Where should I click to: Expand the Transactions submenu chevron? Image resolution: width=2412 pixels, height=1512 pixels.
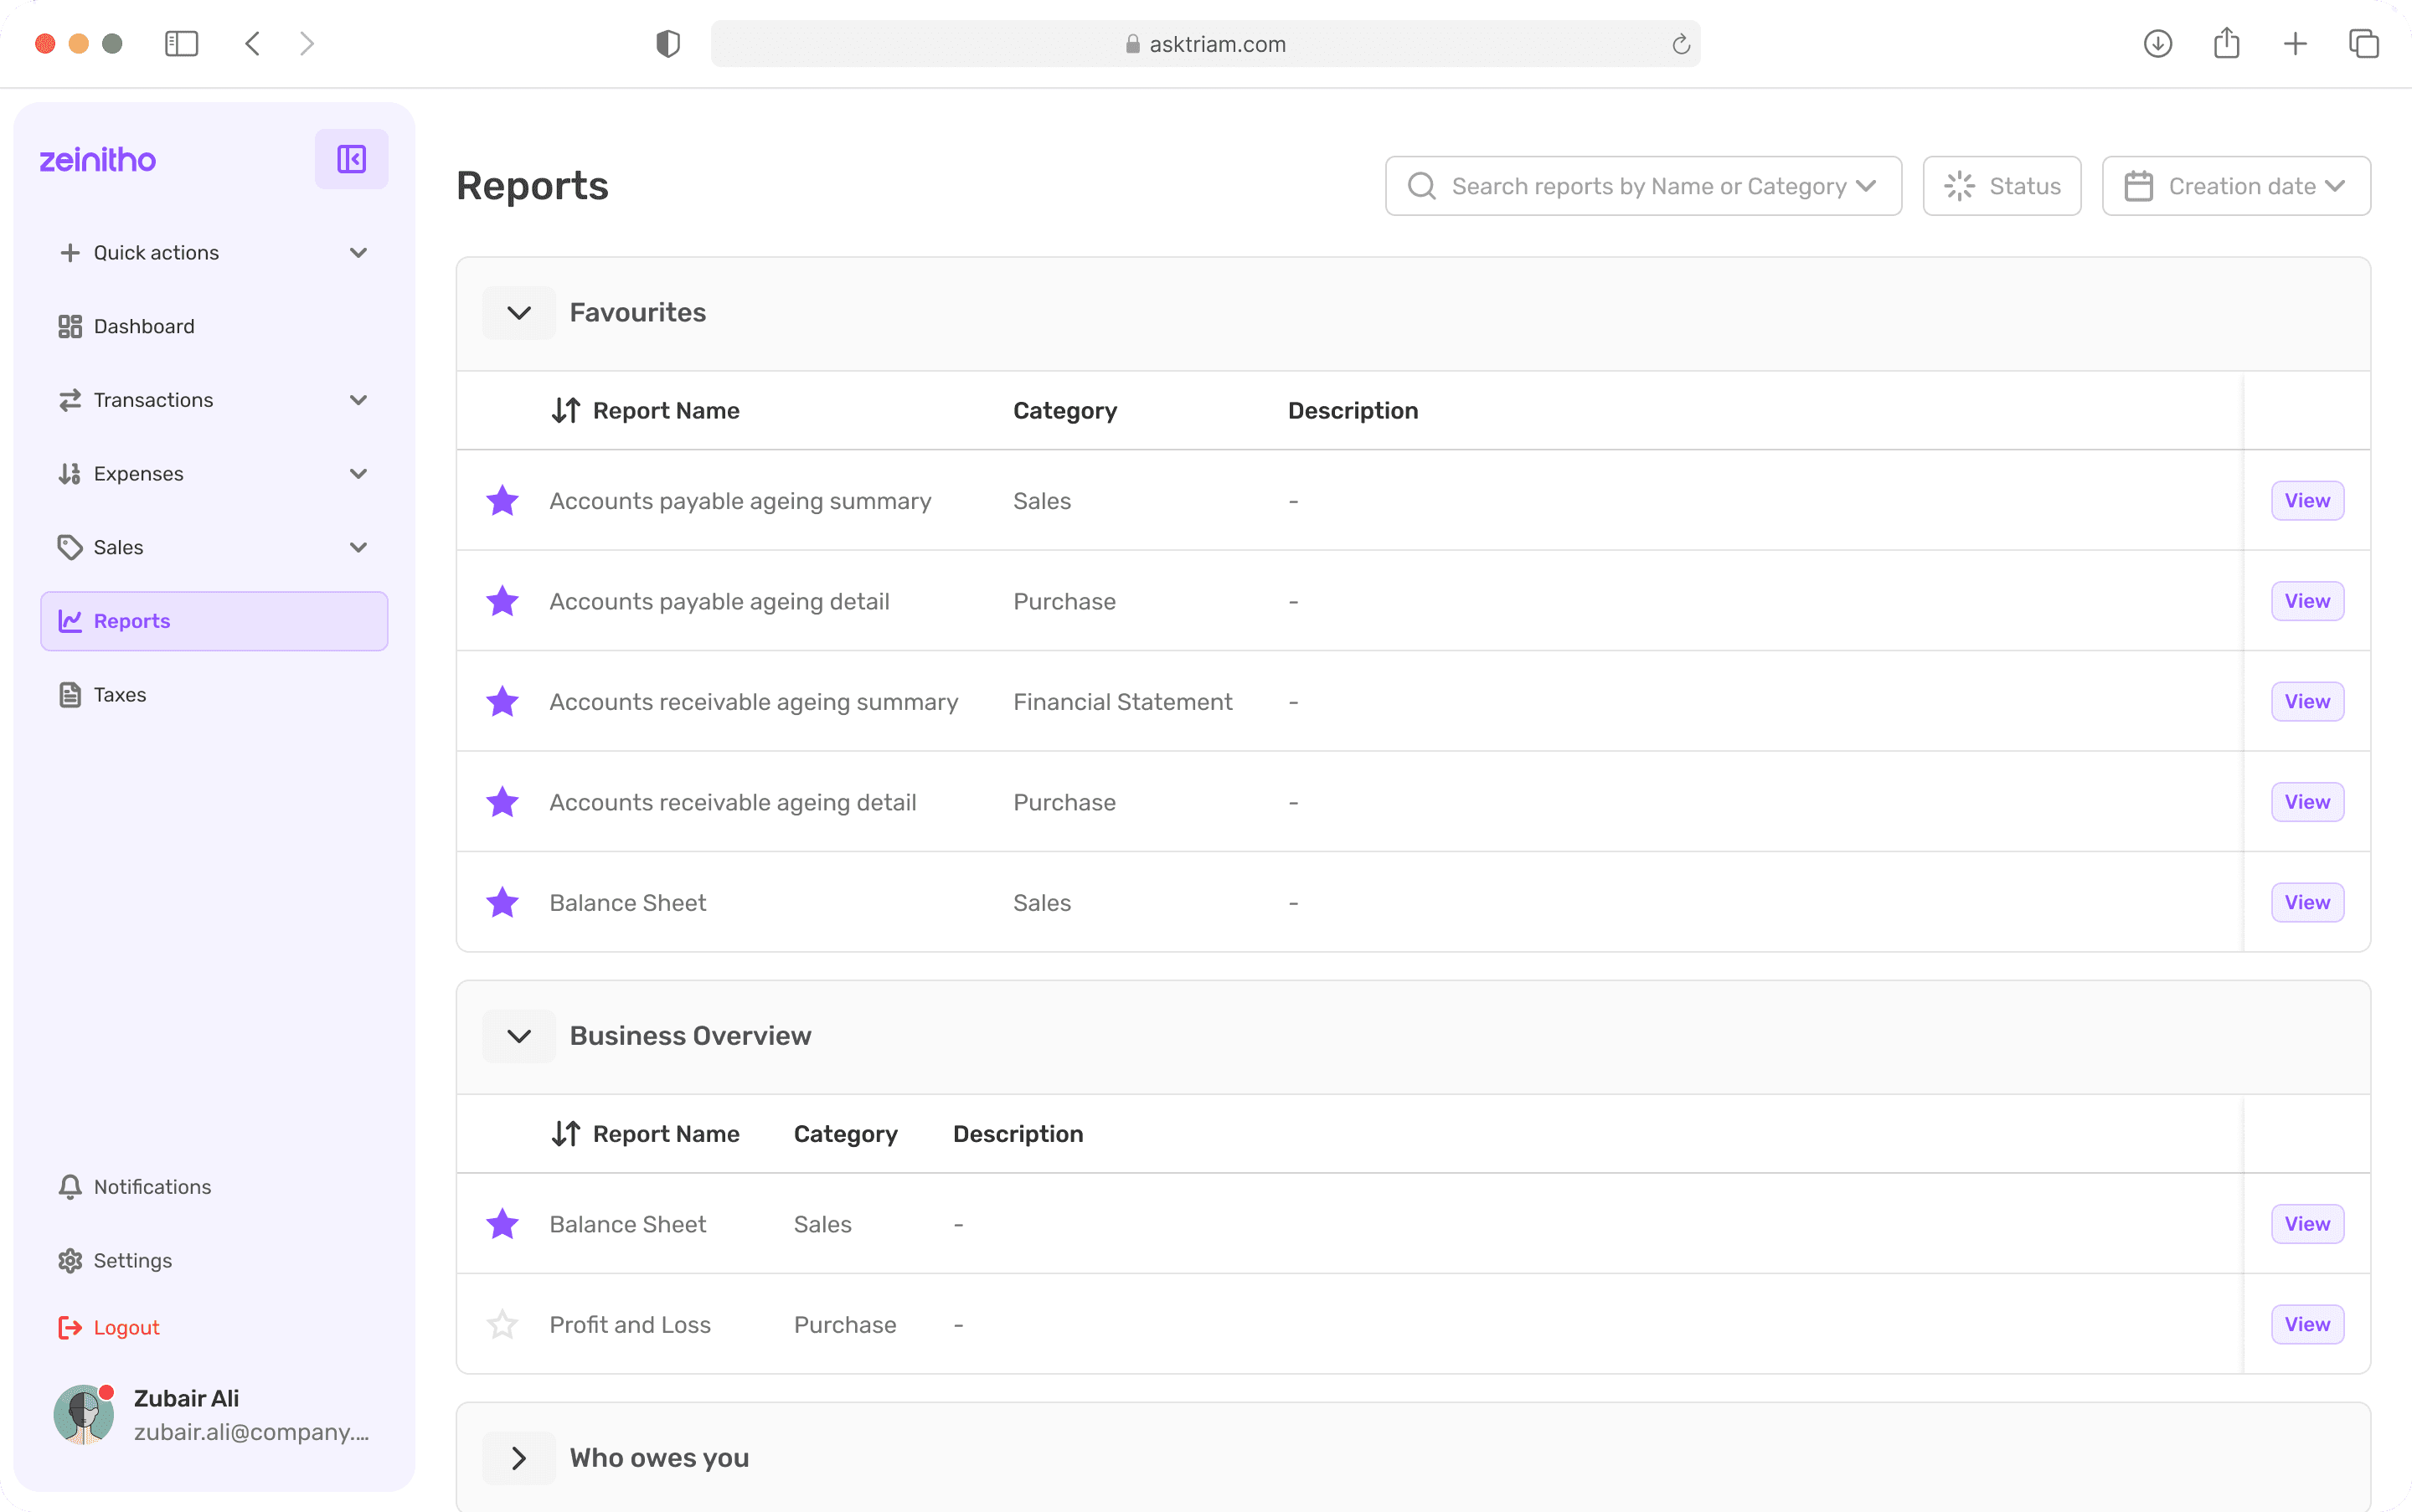pyautogui.click(x=358, y=400)
